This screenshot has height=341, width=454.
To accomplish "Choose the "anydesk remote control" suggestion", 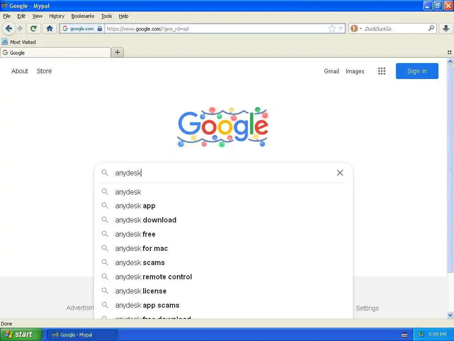I will click(223, 277).
